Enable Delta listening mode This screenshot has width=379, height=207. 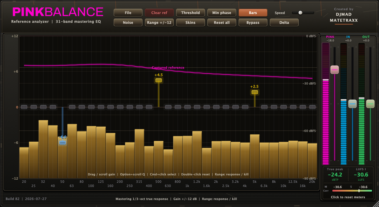[284, 22]
